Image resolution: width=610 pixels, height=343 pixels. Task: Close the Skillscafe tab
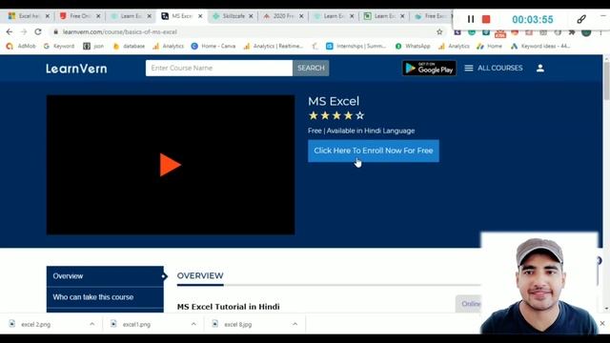pyautogui.click(x=251, y=16)
